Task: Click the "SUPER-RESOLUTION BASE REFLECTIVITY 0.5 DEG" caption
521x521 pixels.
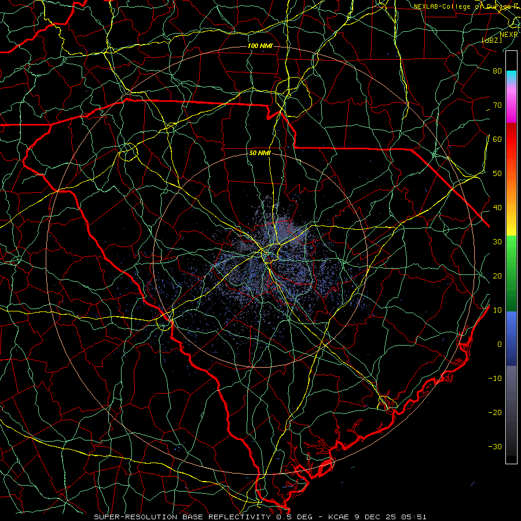Action: point(203,517)
